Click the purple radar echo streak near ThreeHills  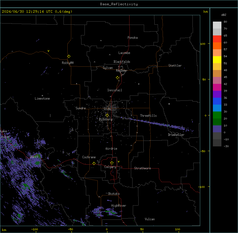156,123
